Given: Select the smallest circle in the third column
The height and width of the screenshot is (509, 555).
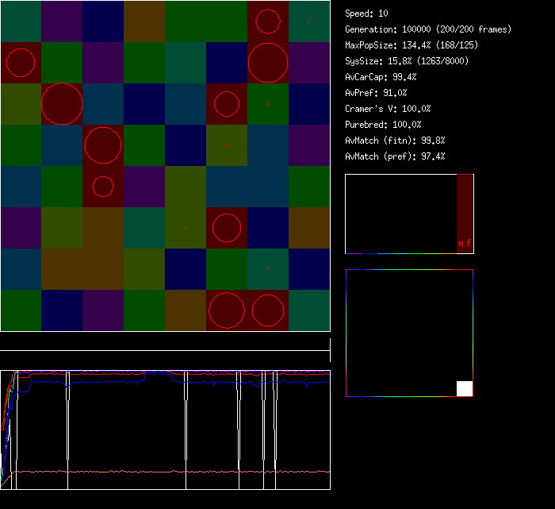Looking at the screenshot, I should (103, 187).
